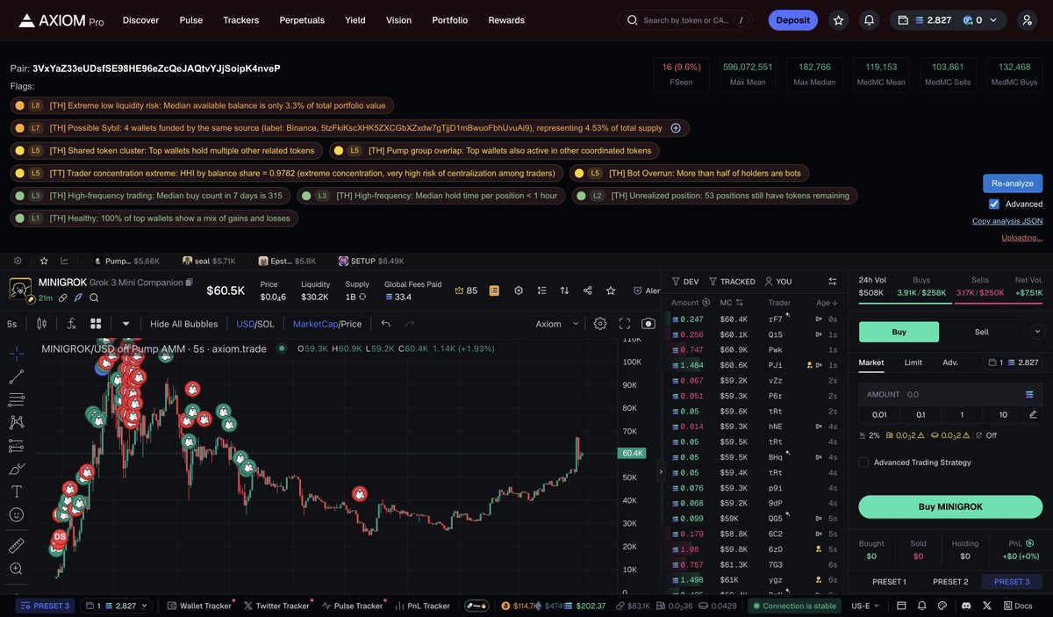The width and height of the screenshot is (1053, 617).
Task: Select the ruler measure tool
Action: [x=16, y=546]
